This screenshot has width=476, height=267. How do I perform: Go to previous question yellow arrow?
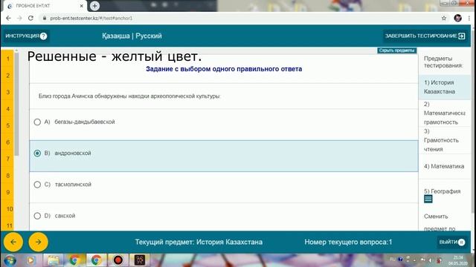click(x=13, y=242)
